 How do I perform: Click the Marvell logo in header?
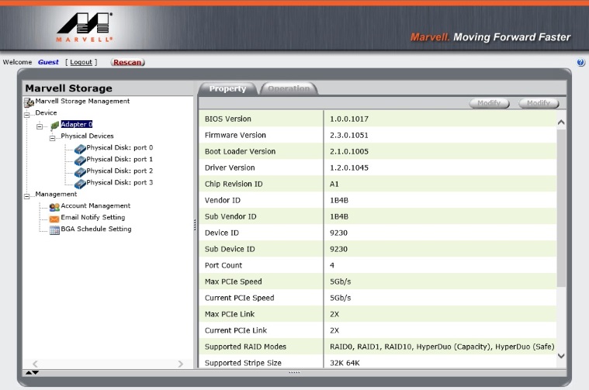[85, 27]
